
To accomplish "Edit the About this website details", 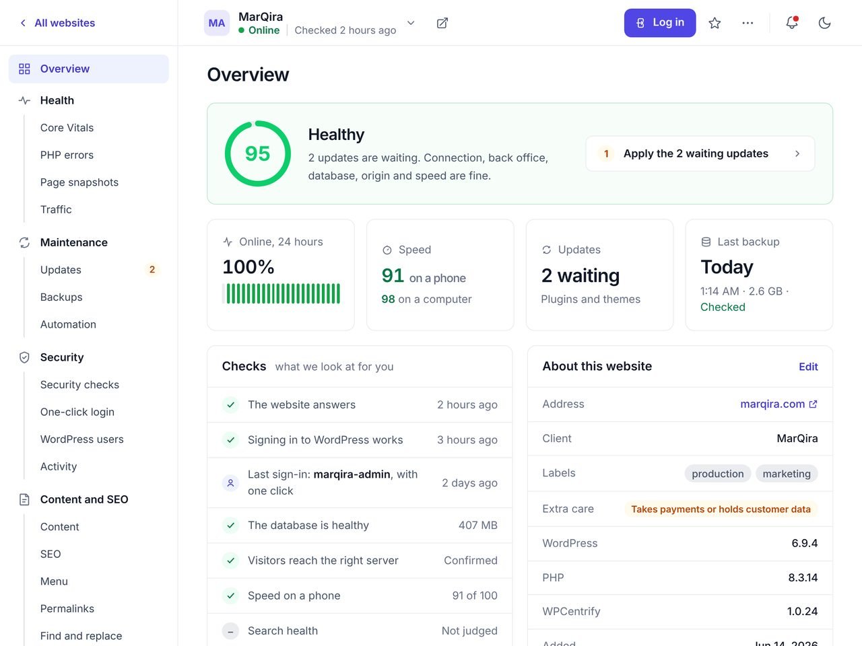I will click(x=808, y=367).
